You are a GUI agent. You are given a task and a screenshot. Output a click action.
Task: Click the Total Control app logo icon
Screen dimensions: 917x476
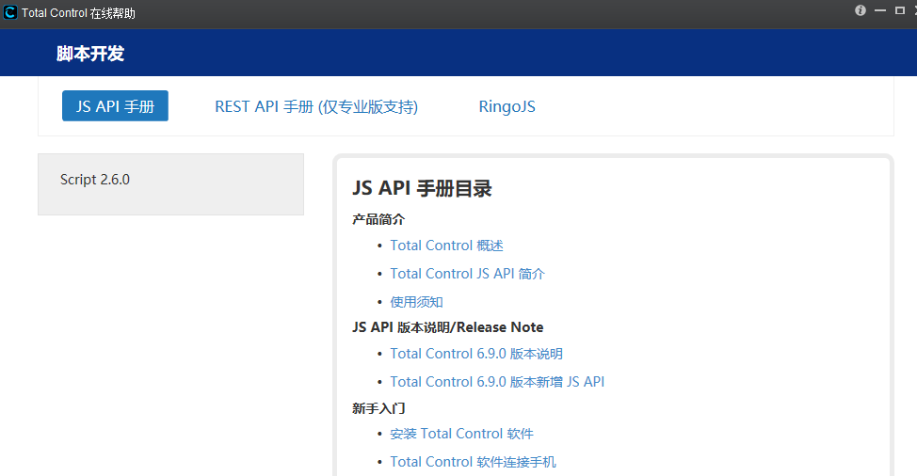click(10, 12)
